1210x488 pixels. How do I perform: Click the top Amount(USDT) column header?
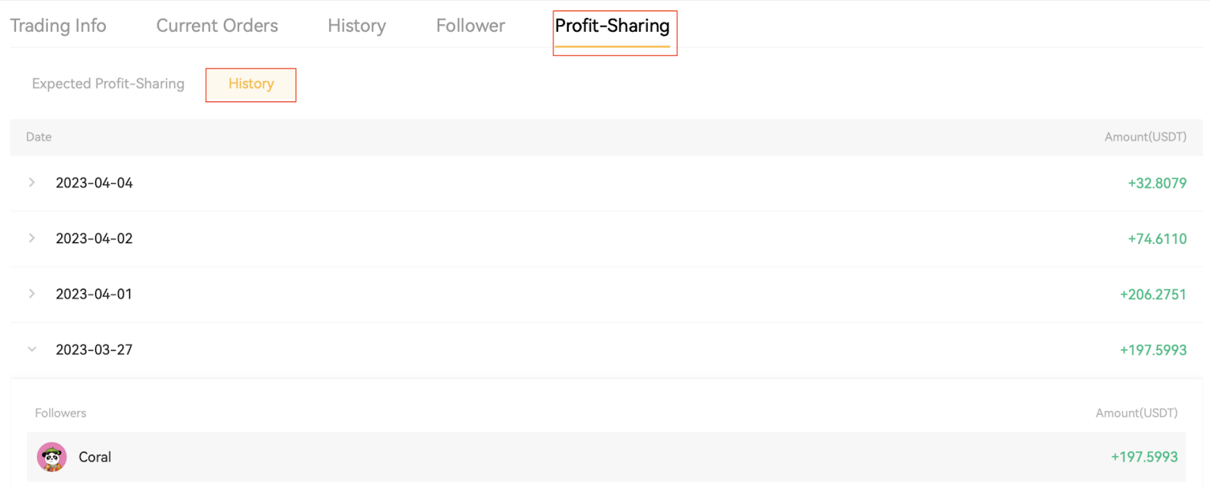pyautogui.click(x=1145, y=137)
